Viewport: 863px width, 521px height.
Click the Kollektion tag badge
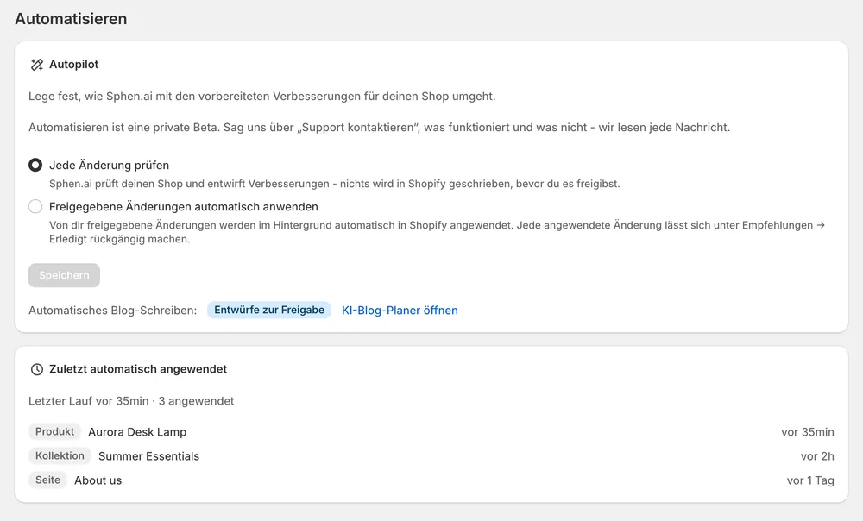[60, 455]
